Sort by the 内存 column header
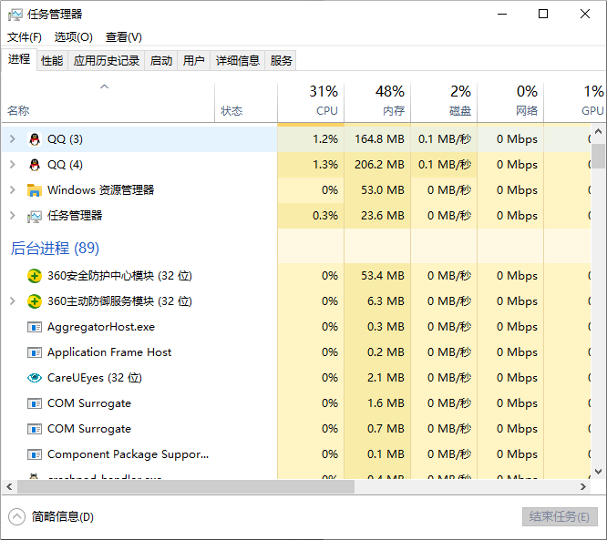The width and height of the screenshot is (607, 540). point(377,103)
